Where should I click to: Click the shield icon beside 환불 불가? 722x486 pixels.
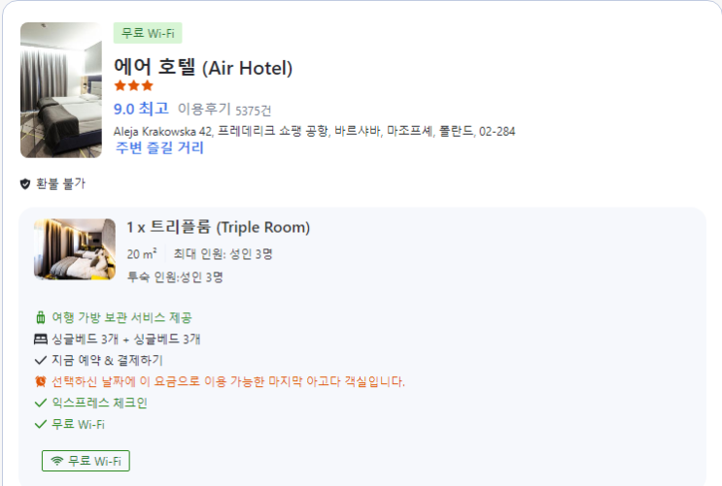tap(25, 183)
